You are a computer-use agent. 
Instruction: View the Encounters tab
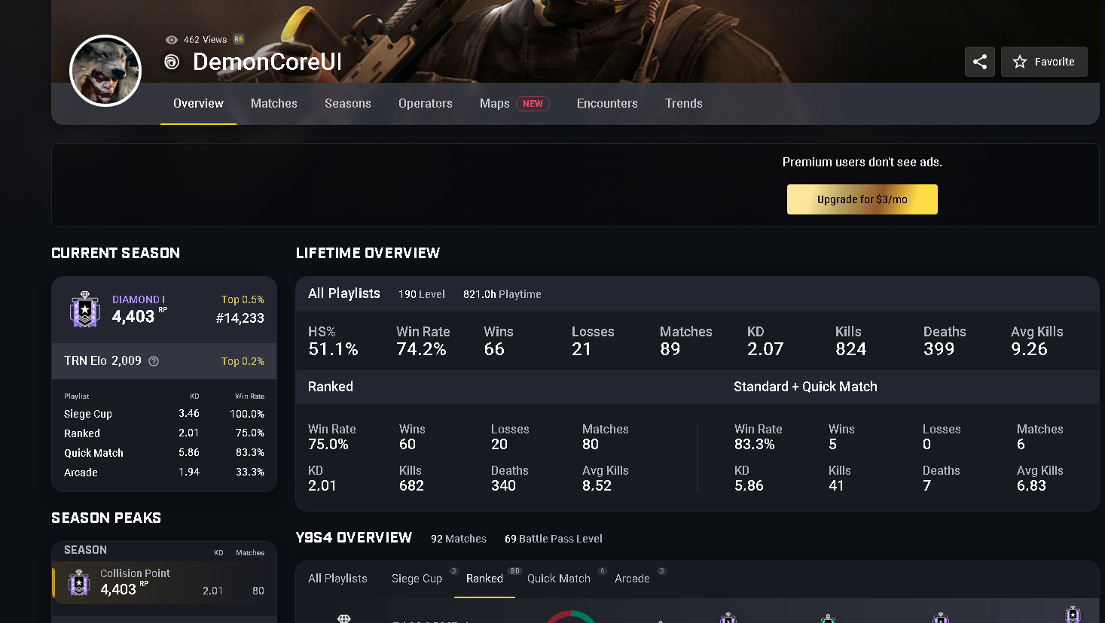pos(607,104)
